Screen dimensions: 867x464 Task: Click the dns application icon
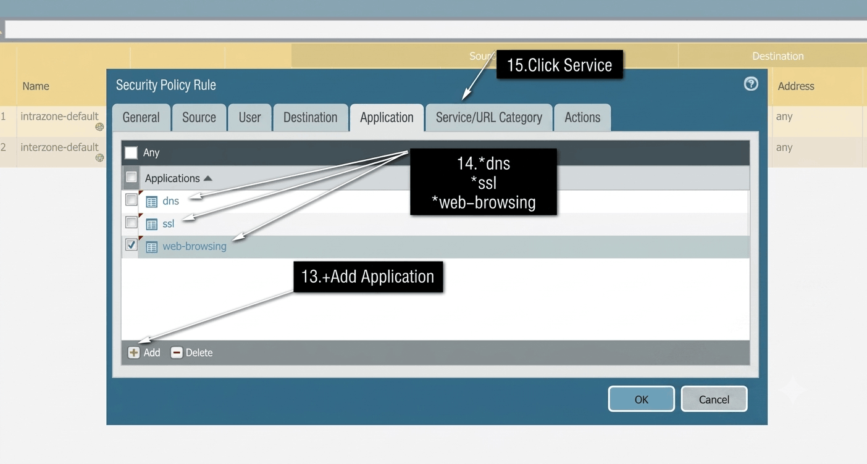[151, 202]
